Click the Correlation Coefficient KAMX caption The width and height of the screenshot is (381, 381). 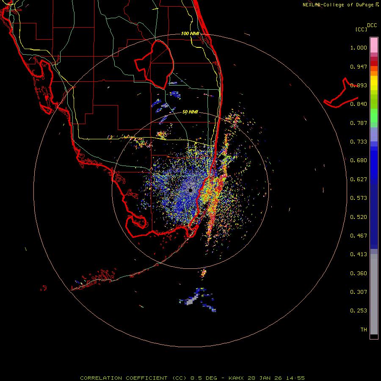click(192, 378)
